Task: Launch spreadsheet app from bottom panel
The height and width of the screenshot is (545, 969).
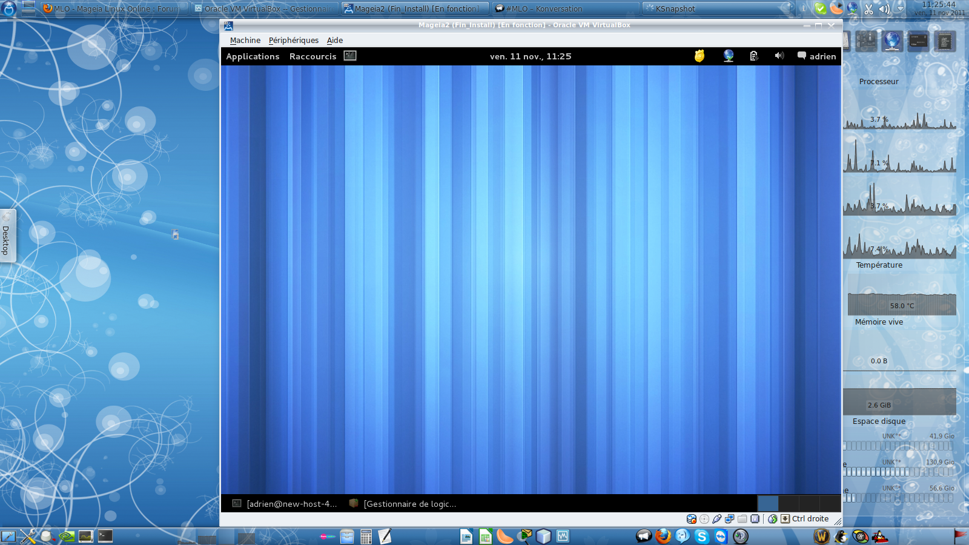Action: [485, 536]
